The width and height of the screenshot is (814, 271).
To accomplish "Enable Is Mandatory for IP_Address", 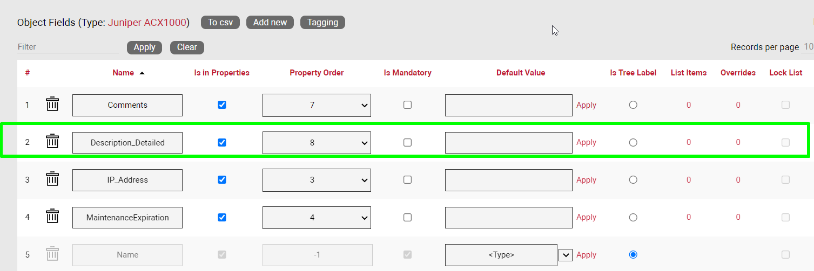I will tap(407, 180).
